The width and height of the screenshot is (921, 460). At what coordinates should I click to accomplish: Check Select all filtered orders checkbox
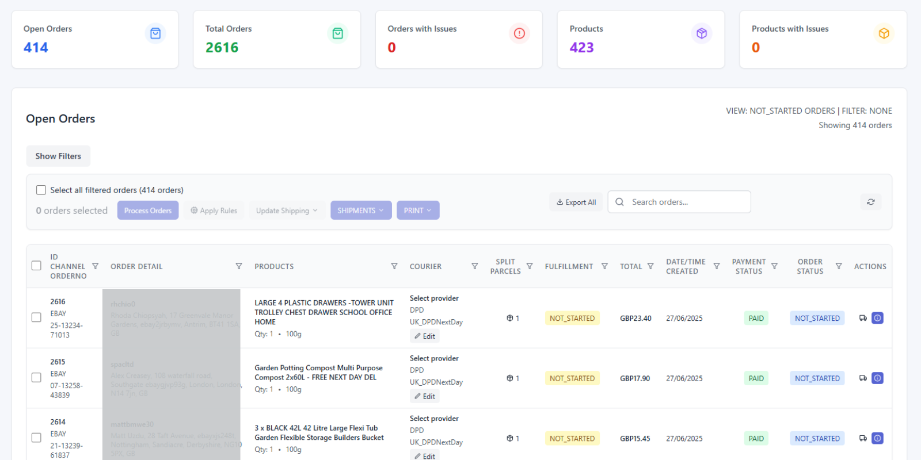tap(41, 190)
